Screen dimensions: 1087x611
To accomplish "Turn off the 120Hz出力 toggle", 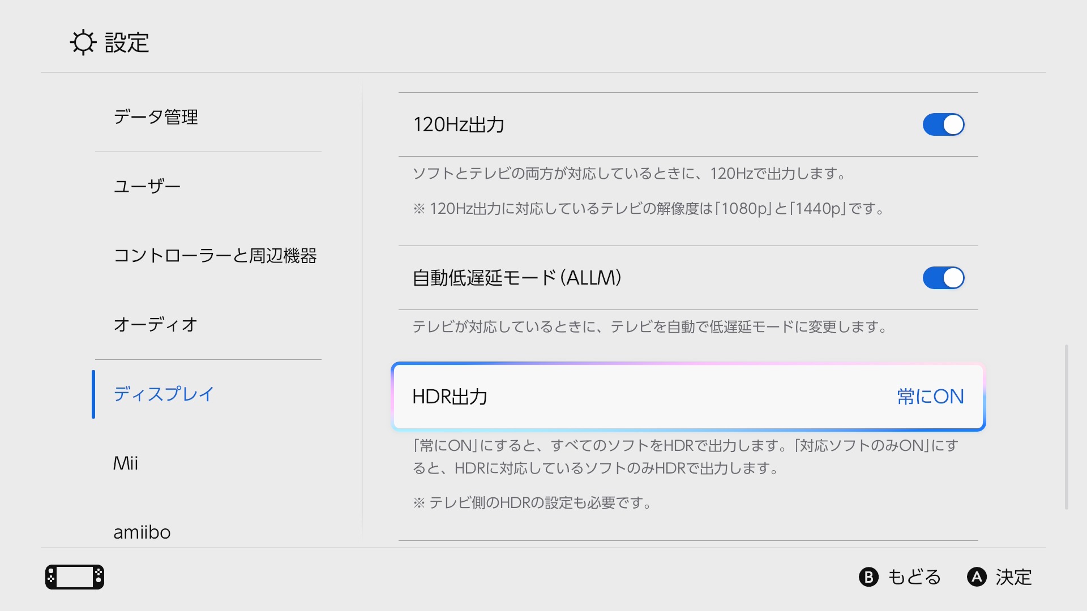I will click(x=943, y=124).
